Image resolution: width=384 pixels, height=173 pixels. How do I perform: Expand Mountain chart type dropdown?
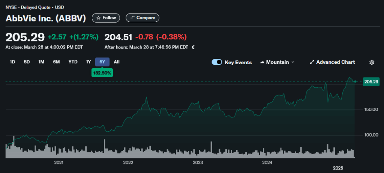[277, 62]
